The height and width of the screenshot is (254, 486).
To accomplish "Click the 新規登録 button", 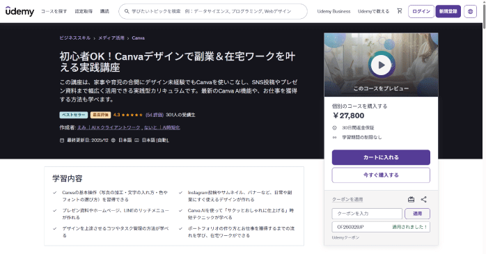I will (x=448, y=11).
